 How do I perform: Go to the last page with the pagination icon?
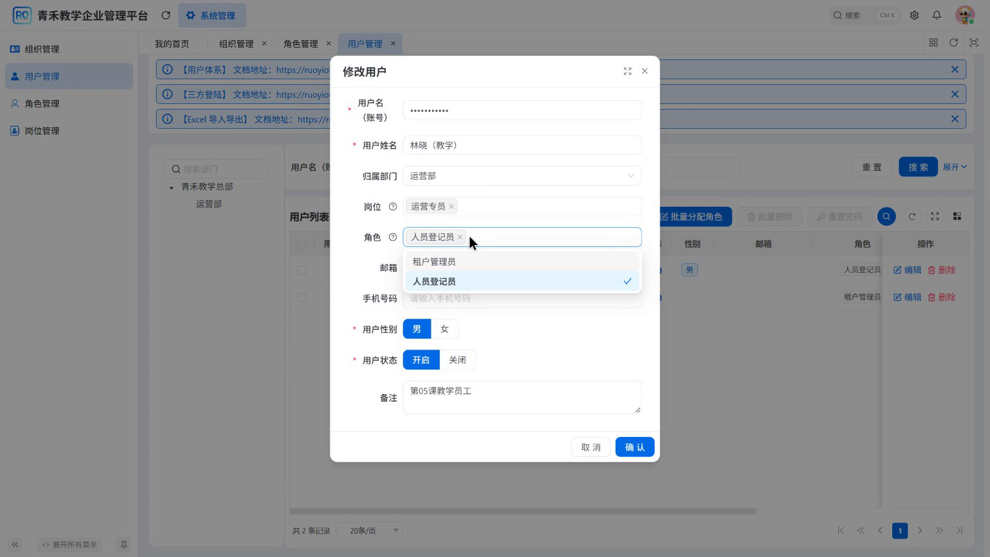[960, 530]
